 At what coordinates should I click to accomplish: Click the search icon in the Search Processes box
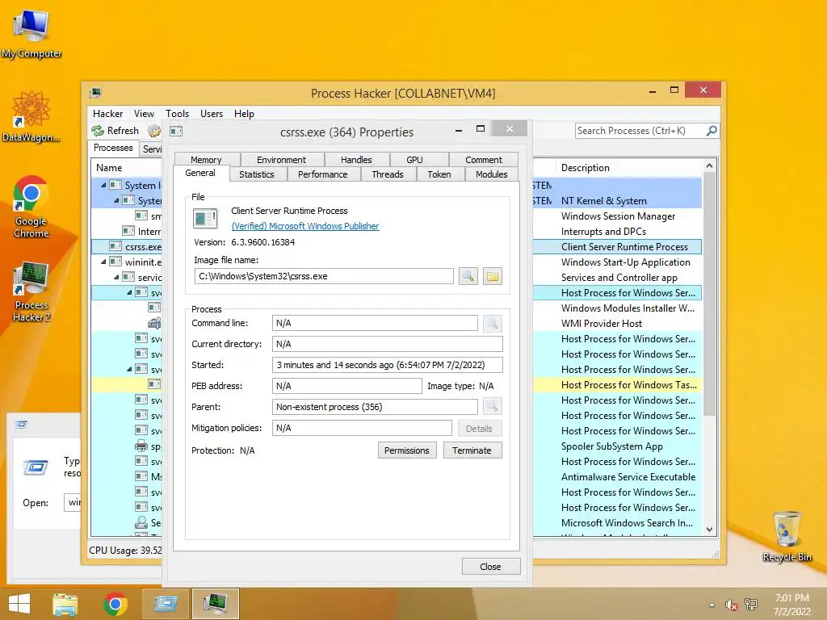click(712, 131)
